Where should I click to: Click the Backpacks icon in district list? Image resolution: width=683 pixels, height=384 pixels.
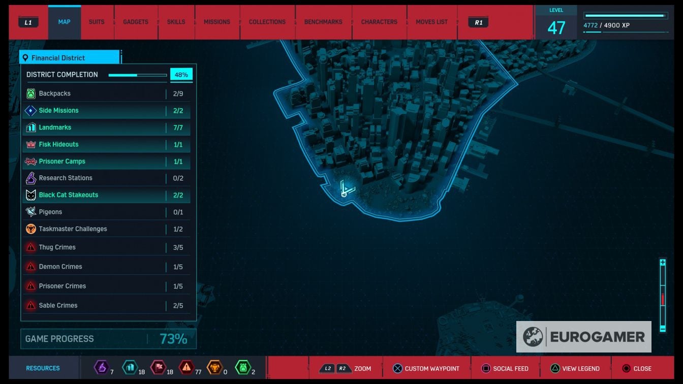coord(31,93)
